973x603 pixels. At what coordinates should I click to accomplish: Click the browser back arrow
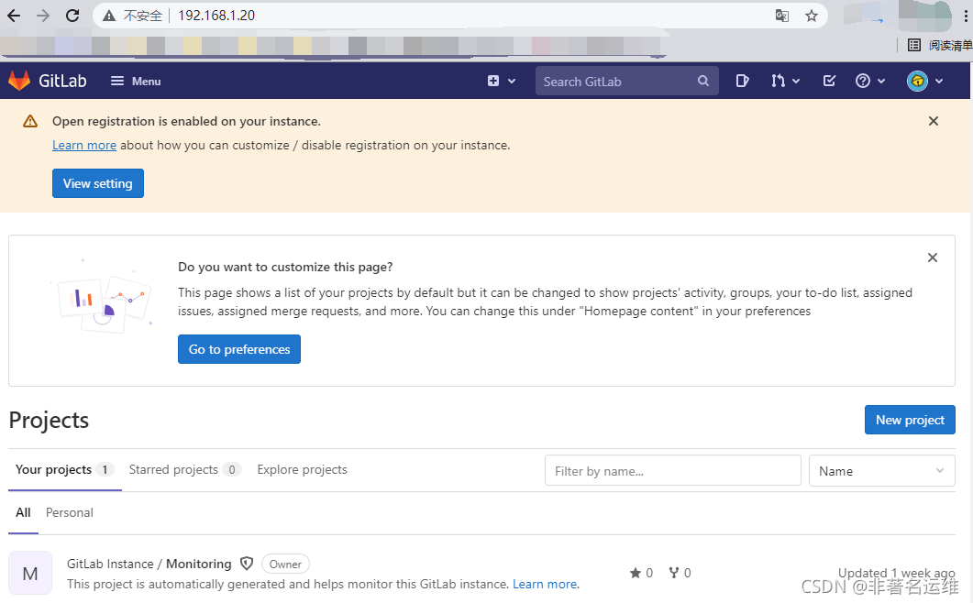(x=14, y=16)
